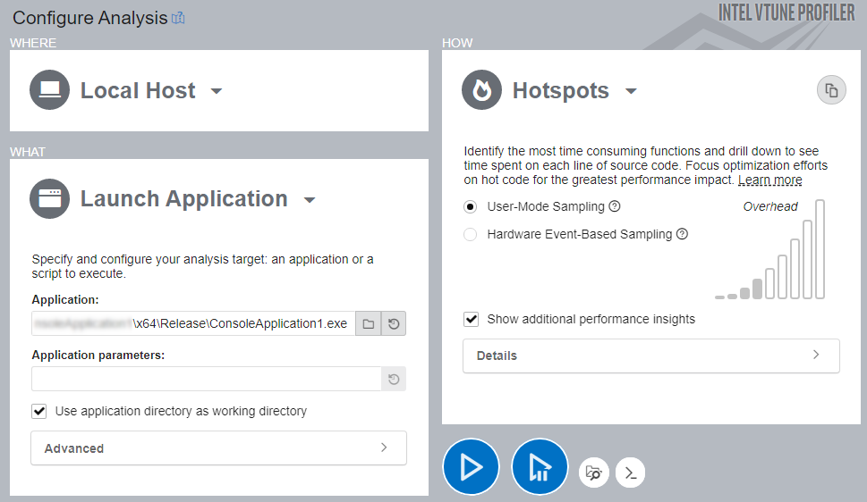Viewport: 867px width, 502px height.
Task: Click the Application parameters input field
Action: coord(206,380)
